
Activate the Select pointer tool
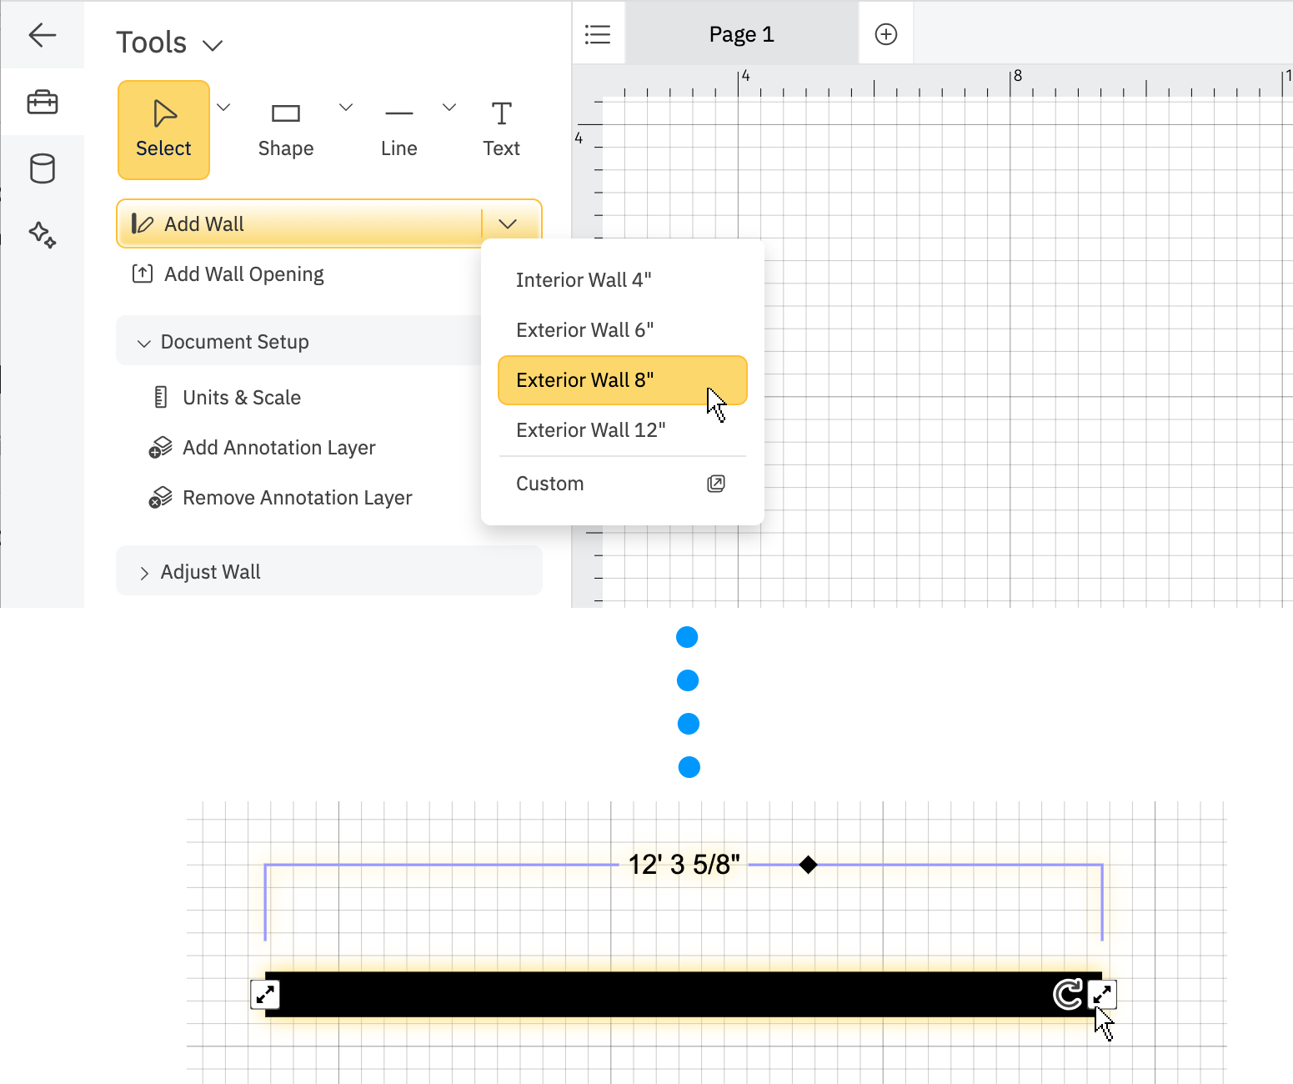click(163, 130)
